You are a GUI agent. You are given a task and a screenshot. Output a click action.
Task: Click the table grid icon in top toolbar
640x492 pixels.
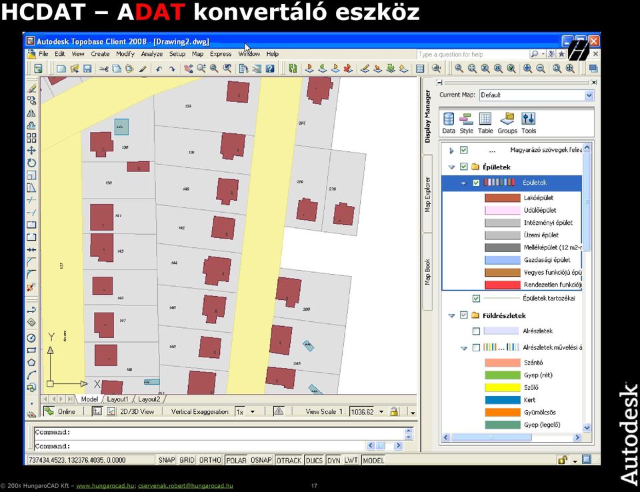click(x=419, y=69)
